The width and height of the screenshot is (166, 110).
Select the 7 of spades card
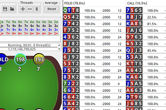point(26,26)
